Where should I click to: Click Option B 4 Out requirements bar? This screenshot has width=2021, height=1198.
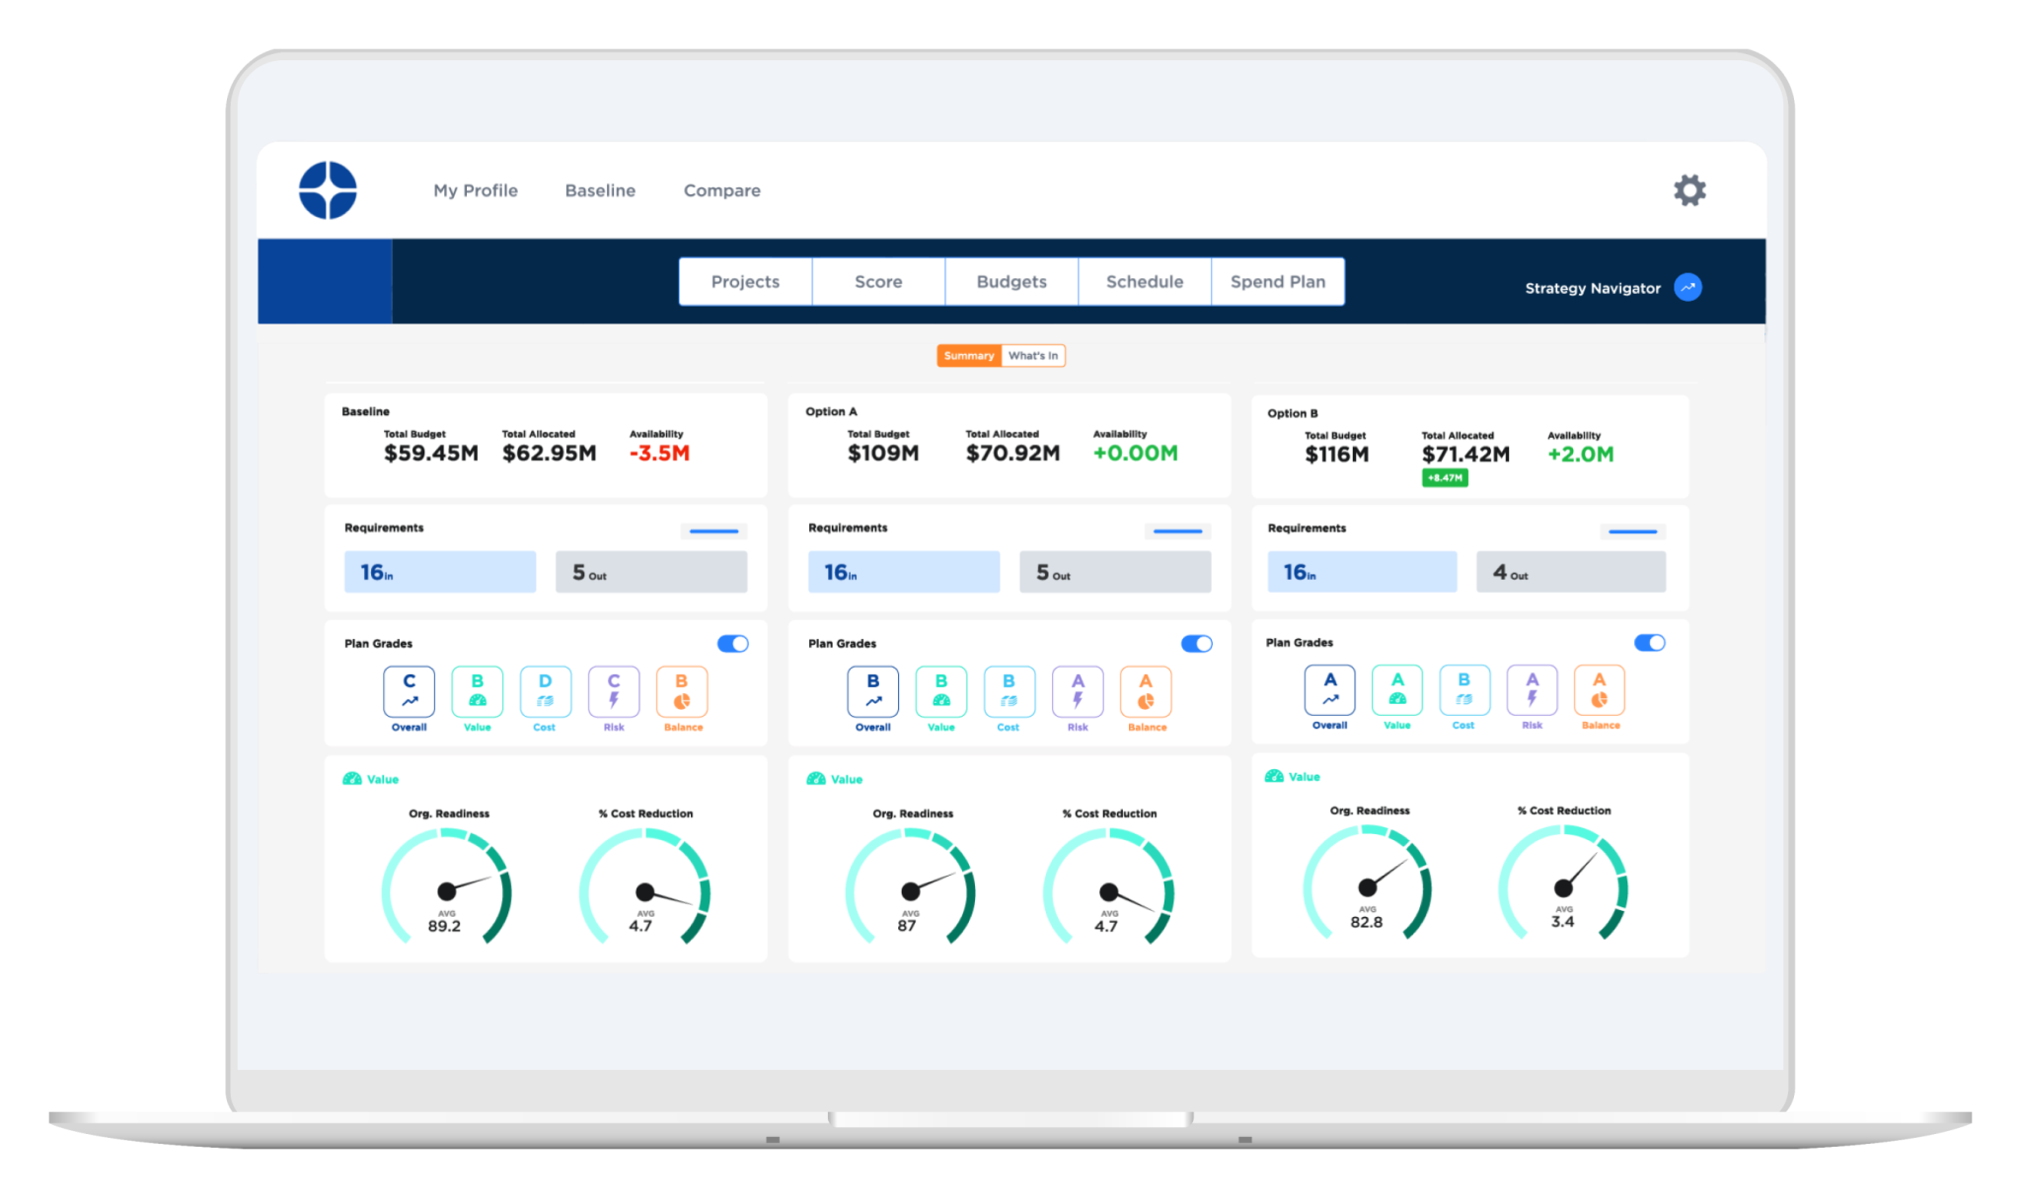click(1570, 572)
